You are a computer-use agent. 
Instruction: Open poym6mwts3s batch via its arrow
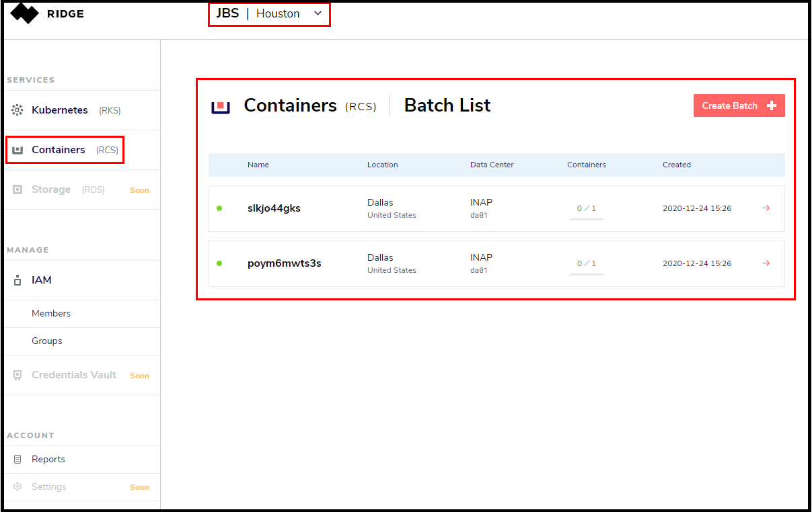tap(766, 263)
